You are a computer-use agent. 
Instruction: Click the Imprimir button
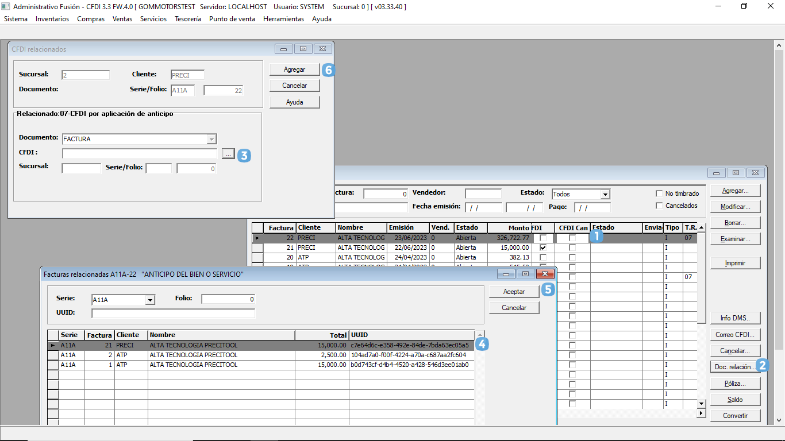coord(735,263)
